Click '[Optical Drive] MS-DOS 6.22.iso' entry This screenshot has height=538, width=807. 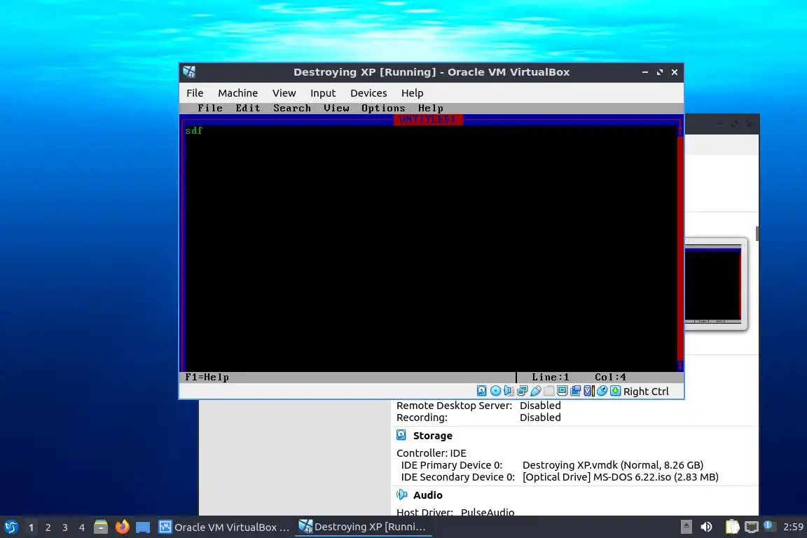click(x=621, y=477)
